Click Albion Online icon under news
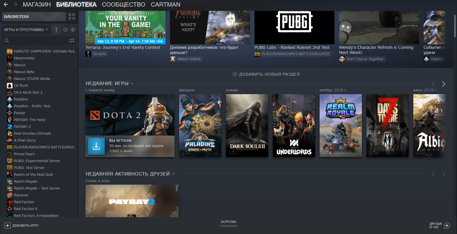This screenshot has width=457, height=234. (x=173, y=59)
